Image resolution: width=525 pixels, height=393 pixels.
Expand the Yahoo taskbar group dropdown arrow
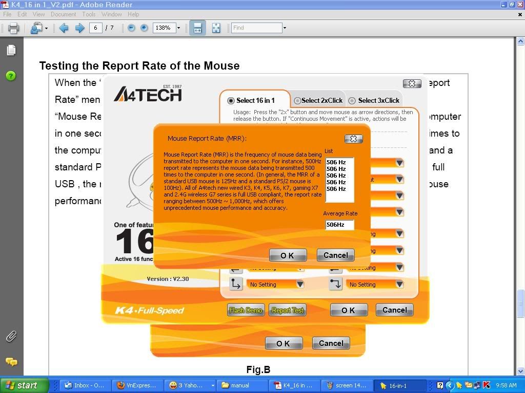coord(212,385)
